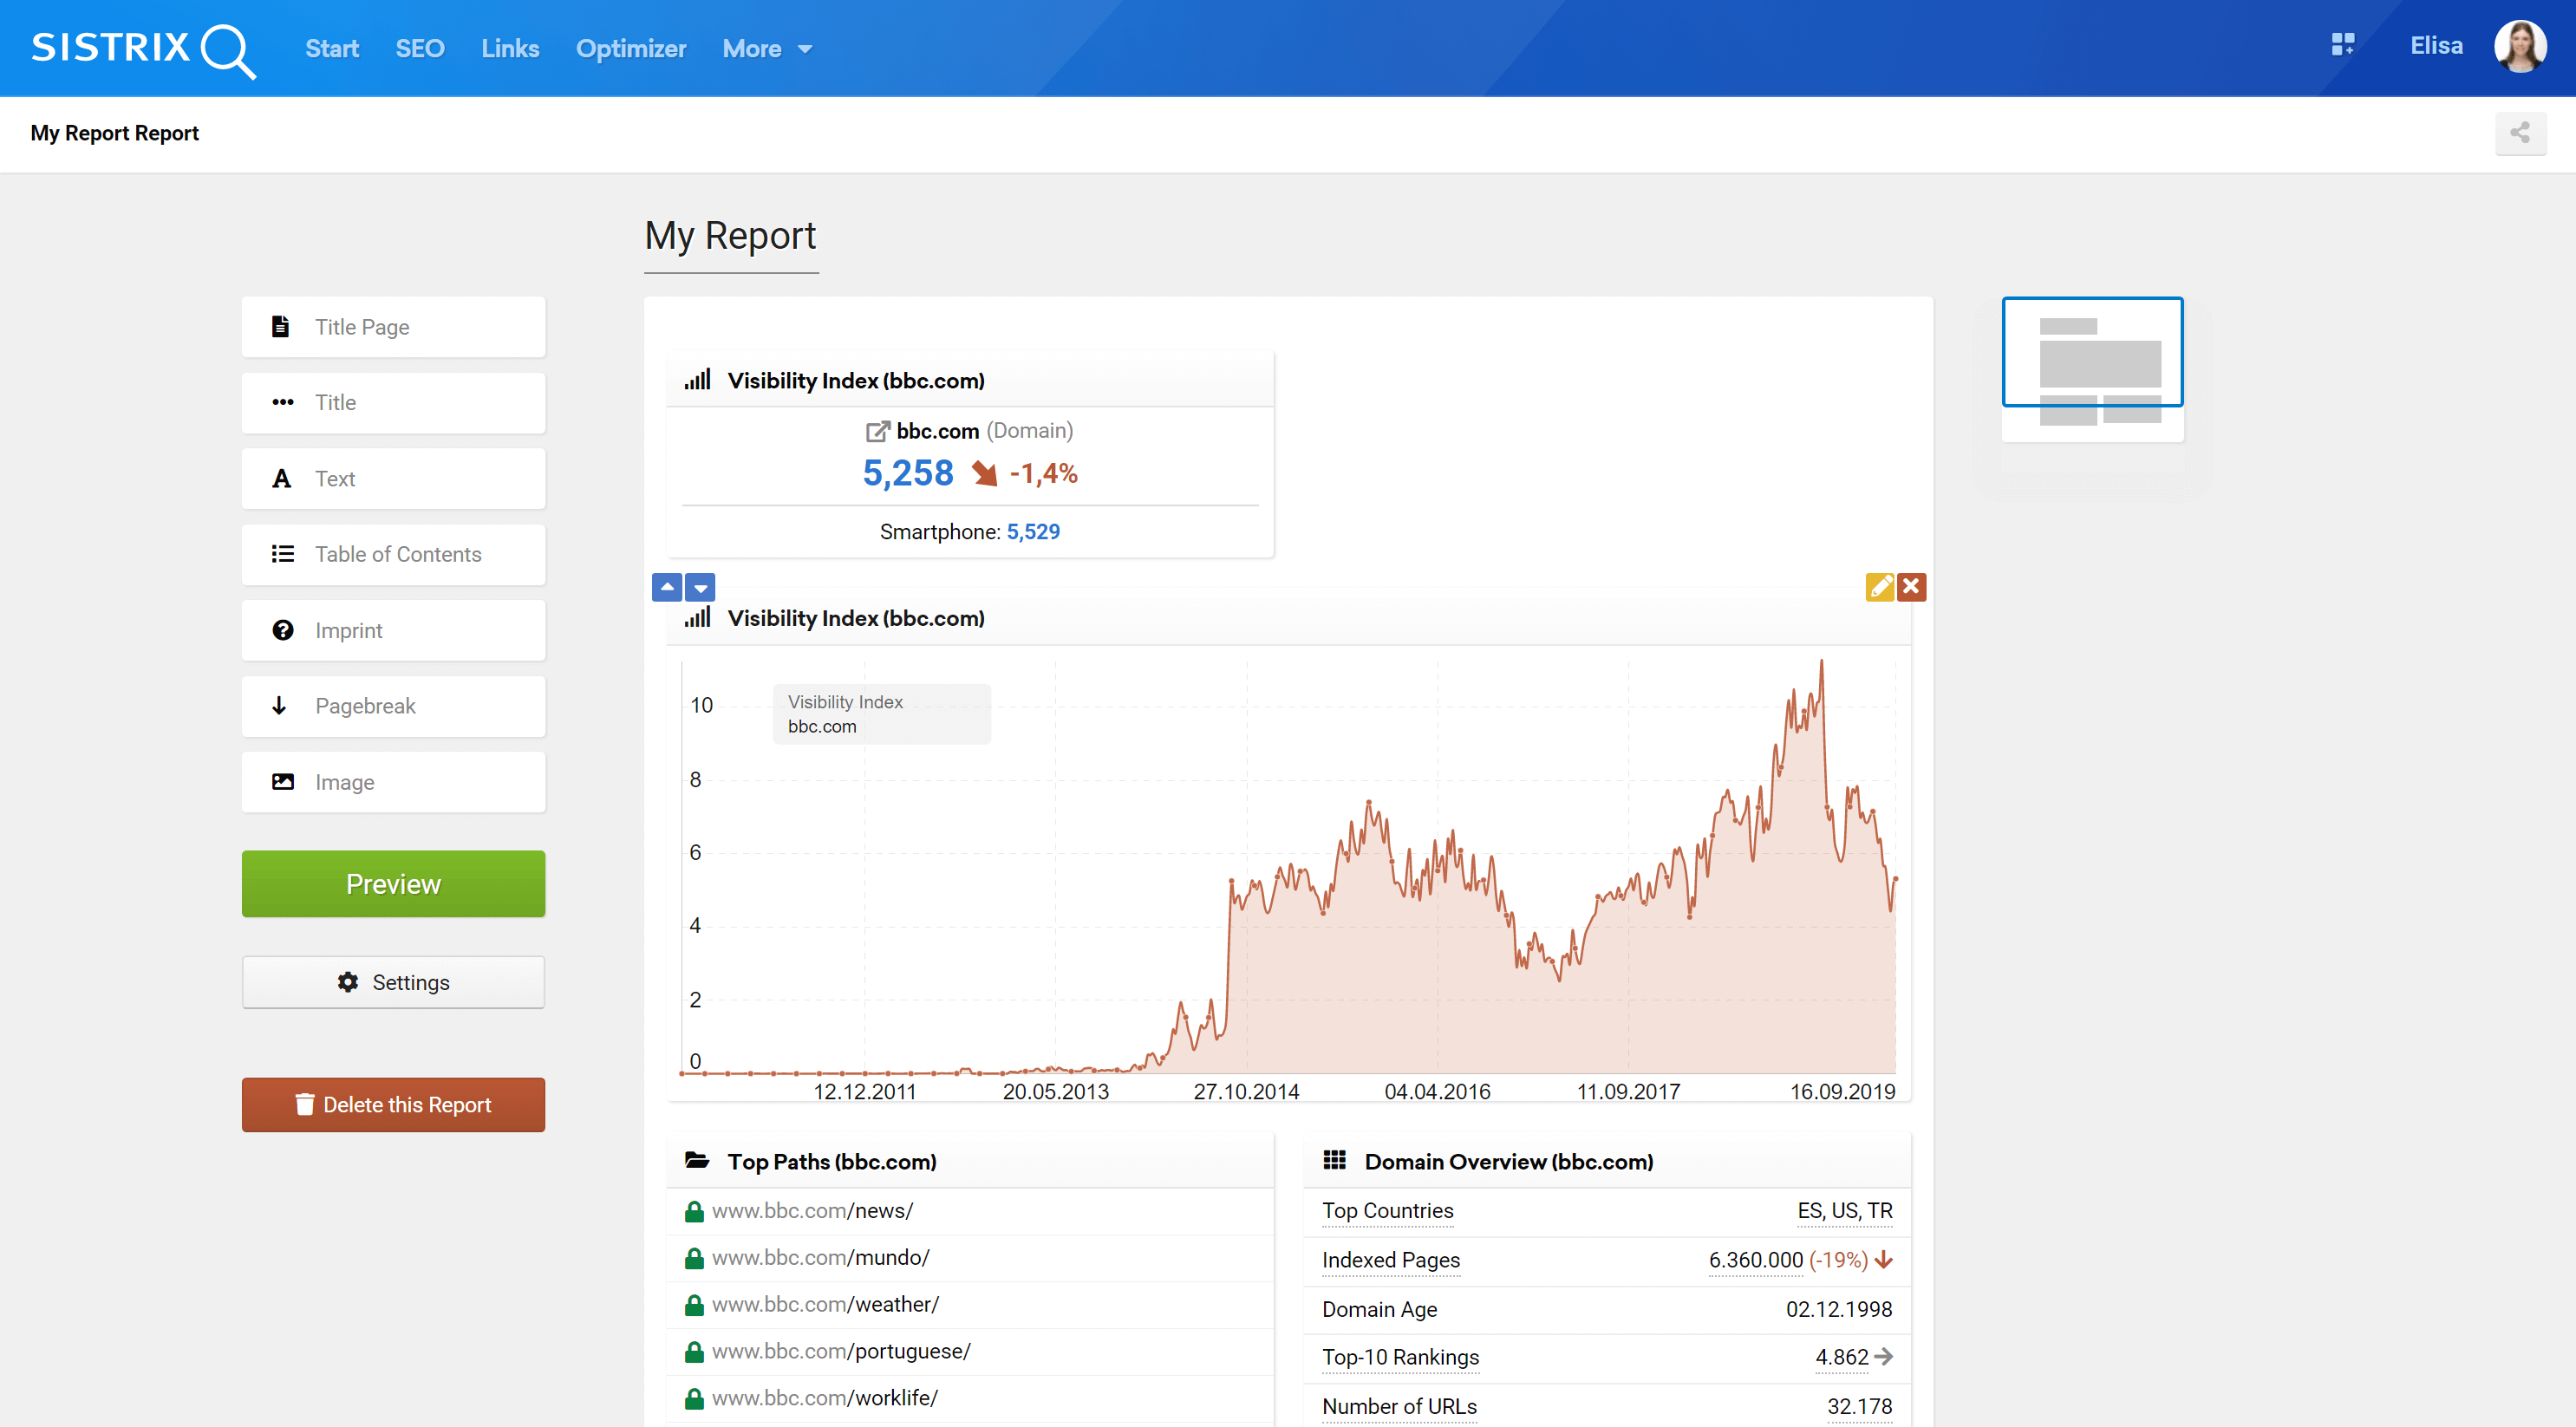Remove the Visibility Index chart box

click(1911, 587)
